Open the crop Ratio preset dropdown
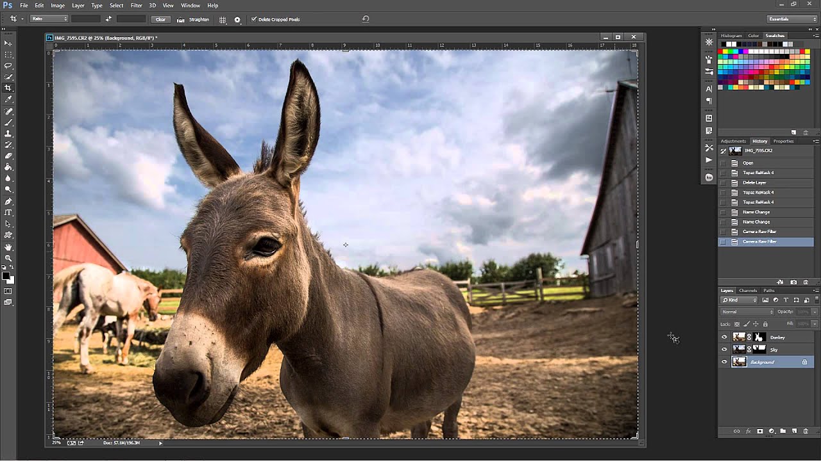The width and height of the screenshot is (821, 461). click(49, 19)
